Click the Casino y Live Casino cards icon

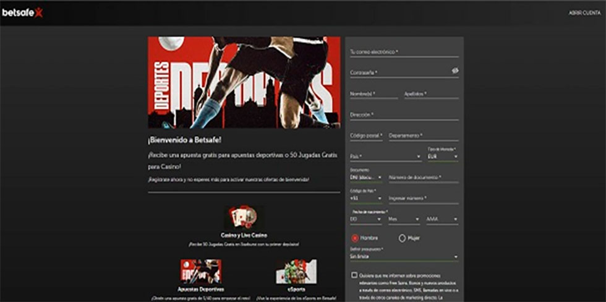click(244, 218)
